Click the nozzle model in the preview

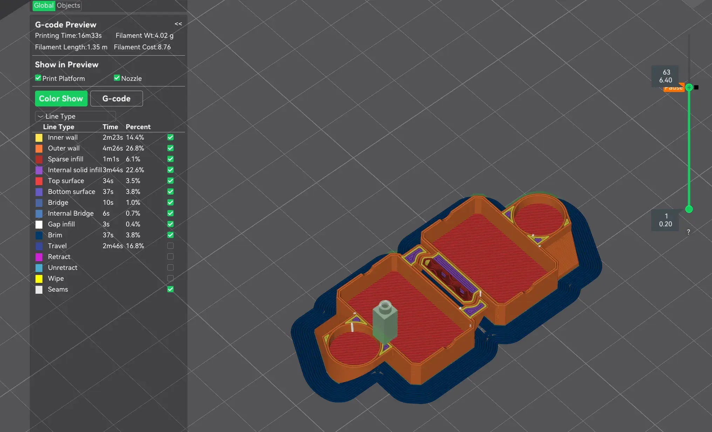[385, 322]
